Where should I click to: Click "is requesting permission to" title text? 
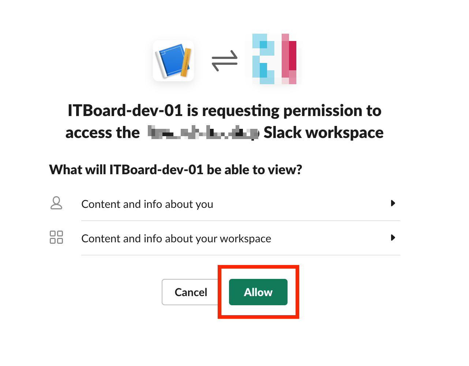[284, 111]
